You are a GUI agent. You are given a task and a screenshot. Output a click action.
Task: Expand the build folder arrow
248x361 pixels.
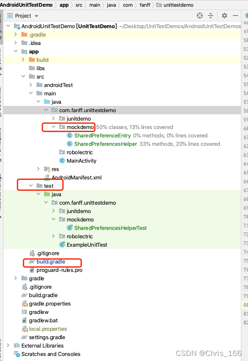(x=23, y=60)
